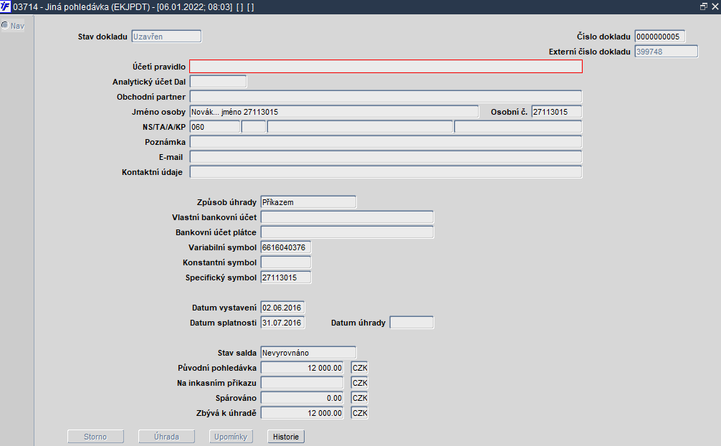Click the CZK box beside Zbývá k úhradě
721x446 pixels.
(x=360, y=413)
